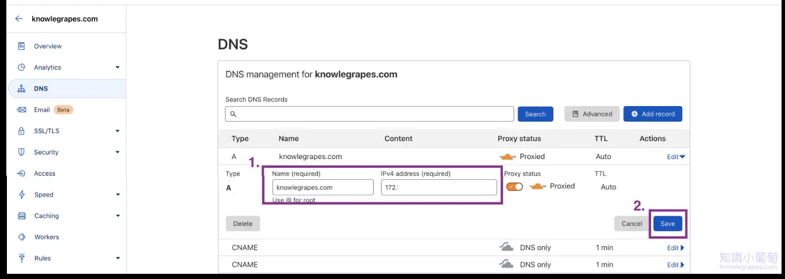Image resolution: width=785 pixels, height=279 pixels.
Task: Expand Edit for the second CNAME record
Action: pos(675,265)
